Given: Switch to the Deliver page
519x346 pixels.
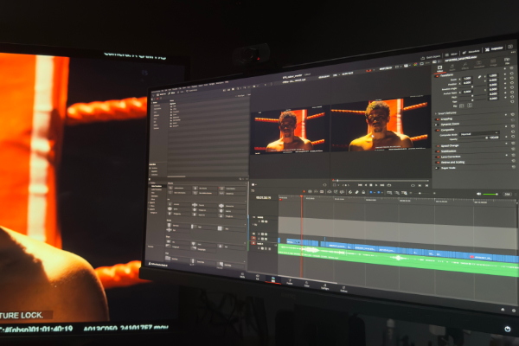Looking at the screenshot, I should tap(343, 290).
